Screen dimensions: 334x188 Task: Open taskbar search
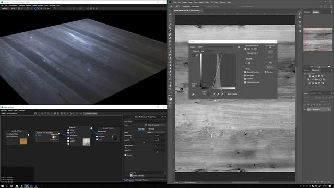point(7,186)
